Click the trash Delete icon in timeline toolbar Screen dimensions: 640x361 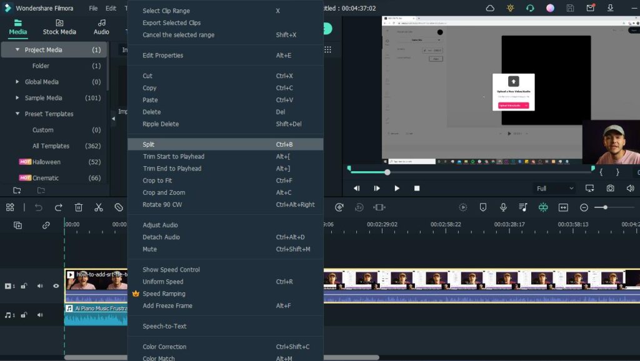79,207
